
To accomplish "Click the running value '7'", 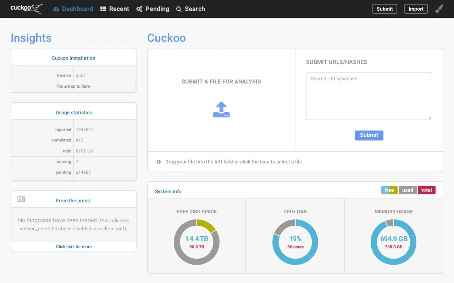I will pos(77,162).
